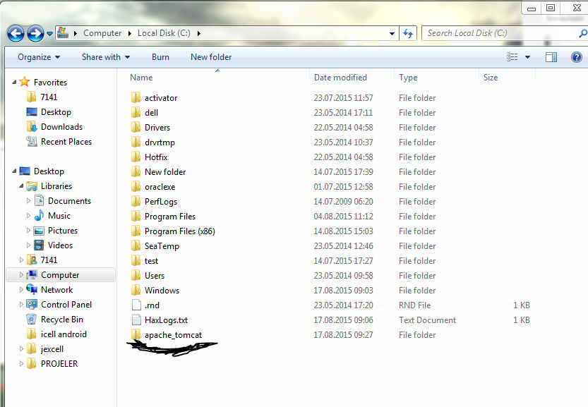The width and height of the screenshot is (588, 407).
Task: Toggle the preview pane icon
Action: pos(551,57)
